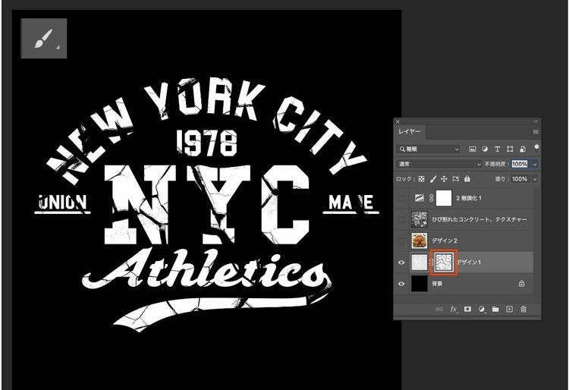Expand the 不透明度 opacity dropdown arrow
The image size is (569, 390).
point(535,164)
